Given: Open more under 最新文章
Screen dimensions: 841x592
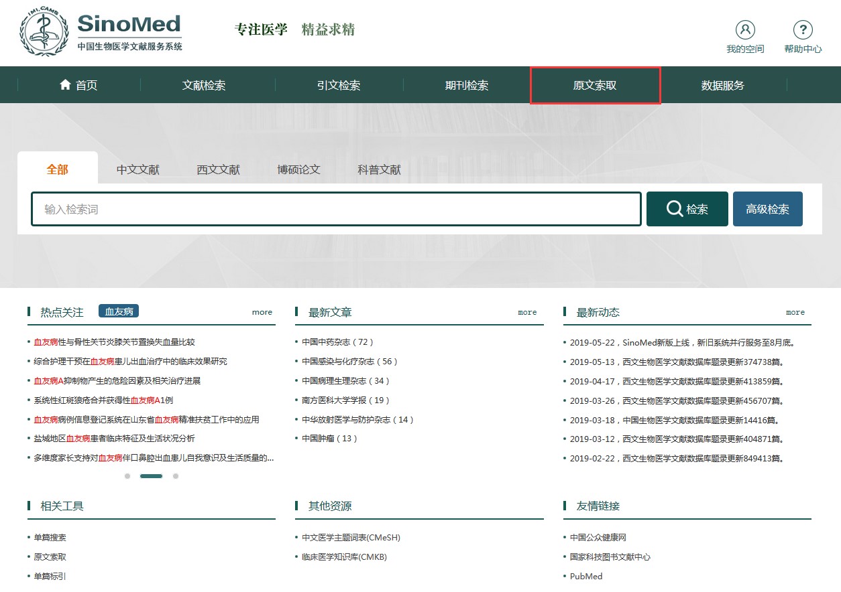Looking at the screenshot, I should [527, 312].
